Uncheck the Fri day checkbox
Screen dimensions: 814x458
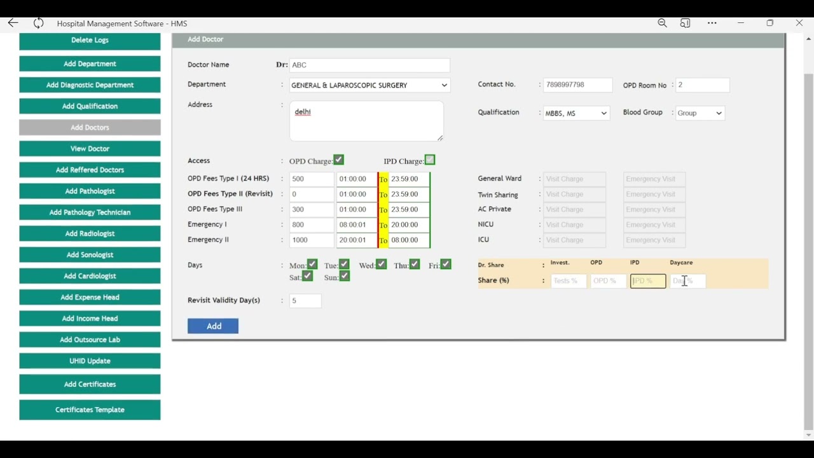(x=446, y=264)
